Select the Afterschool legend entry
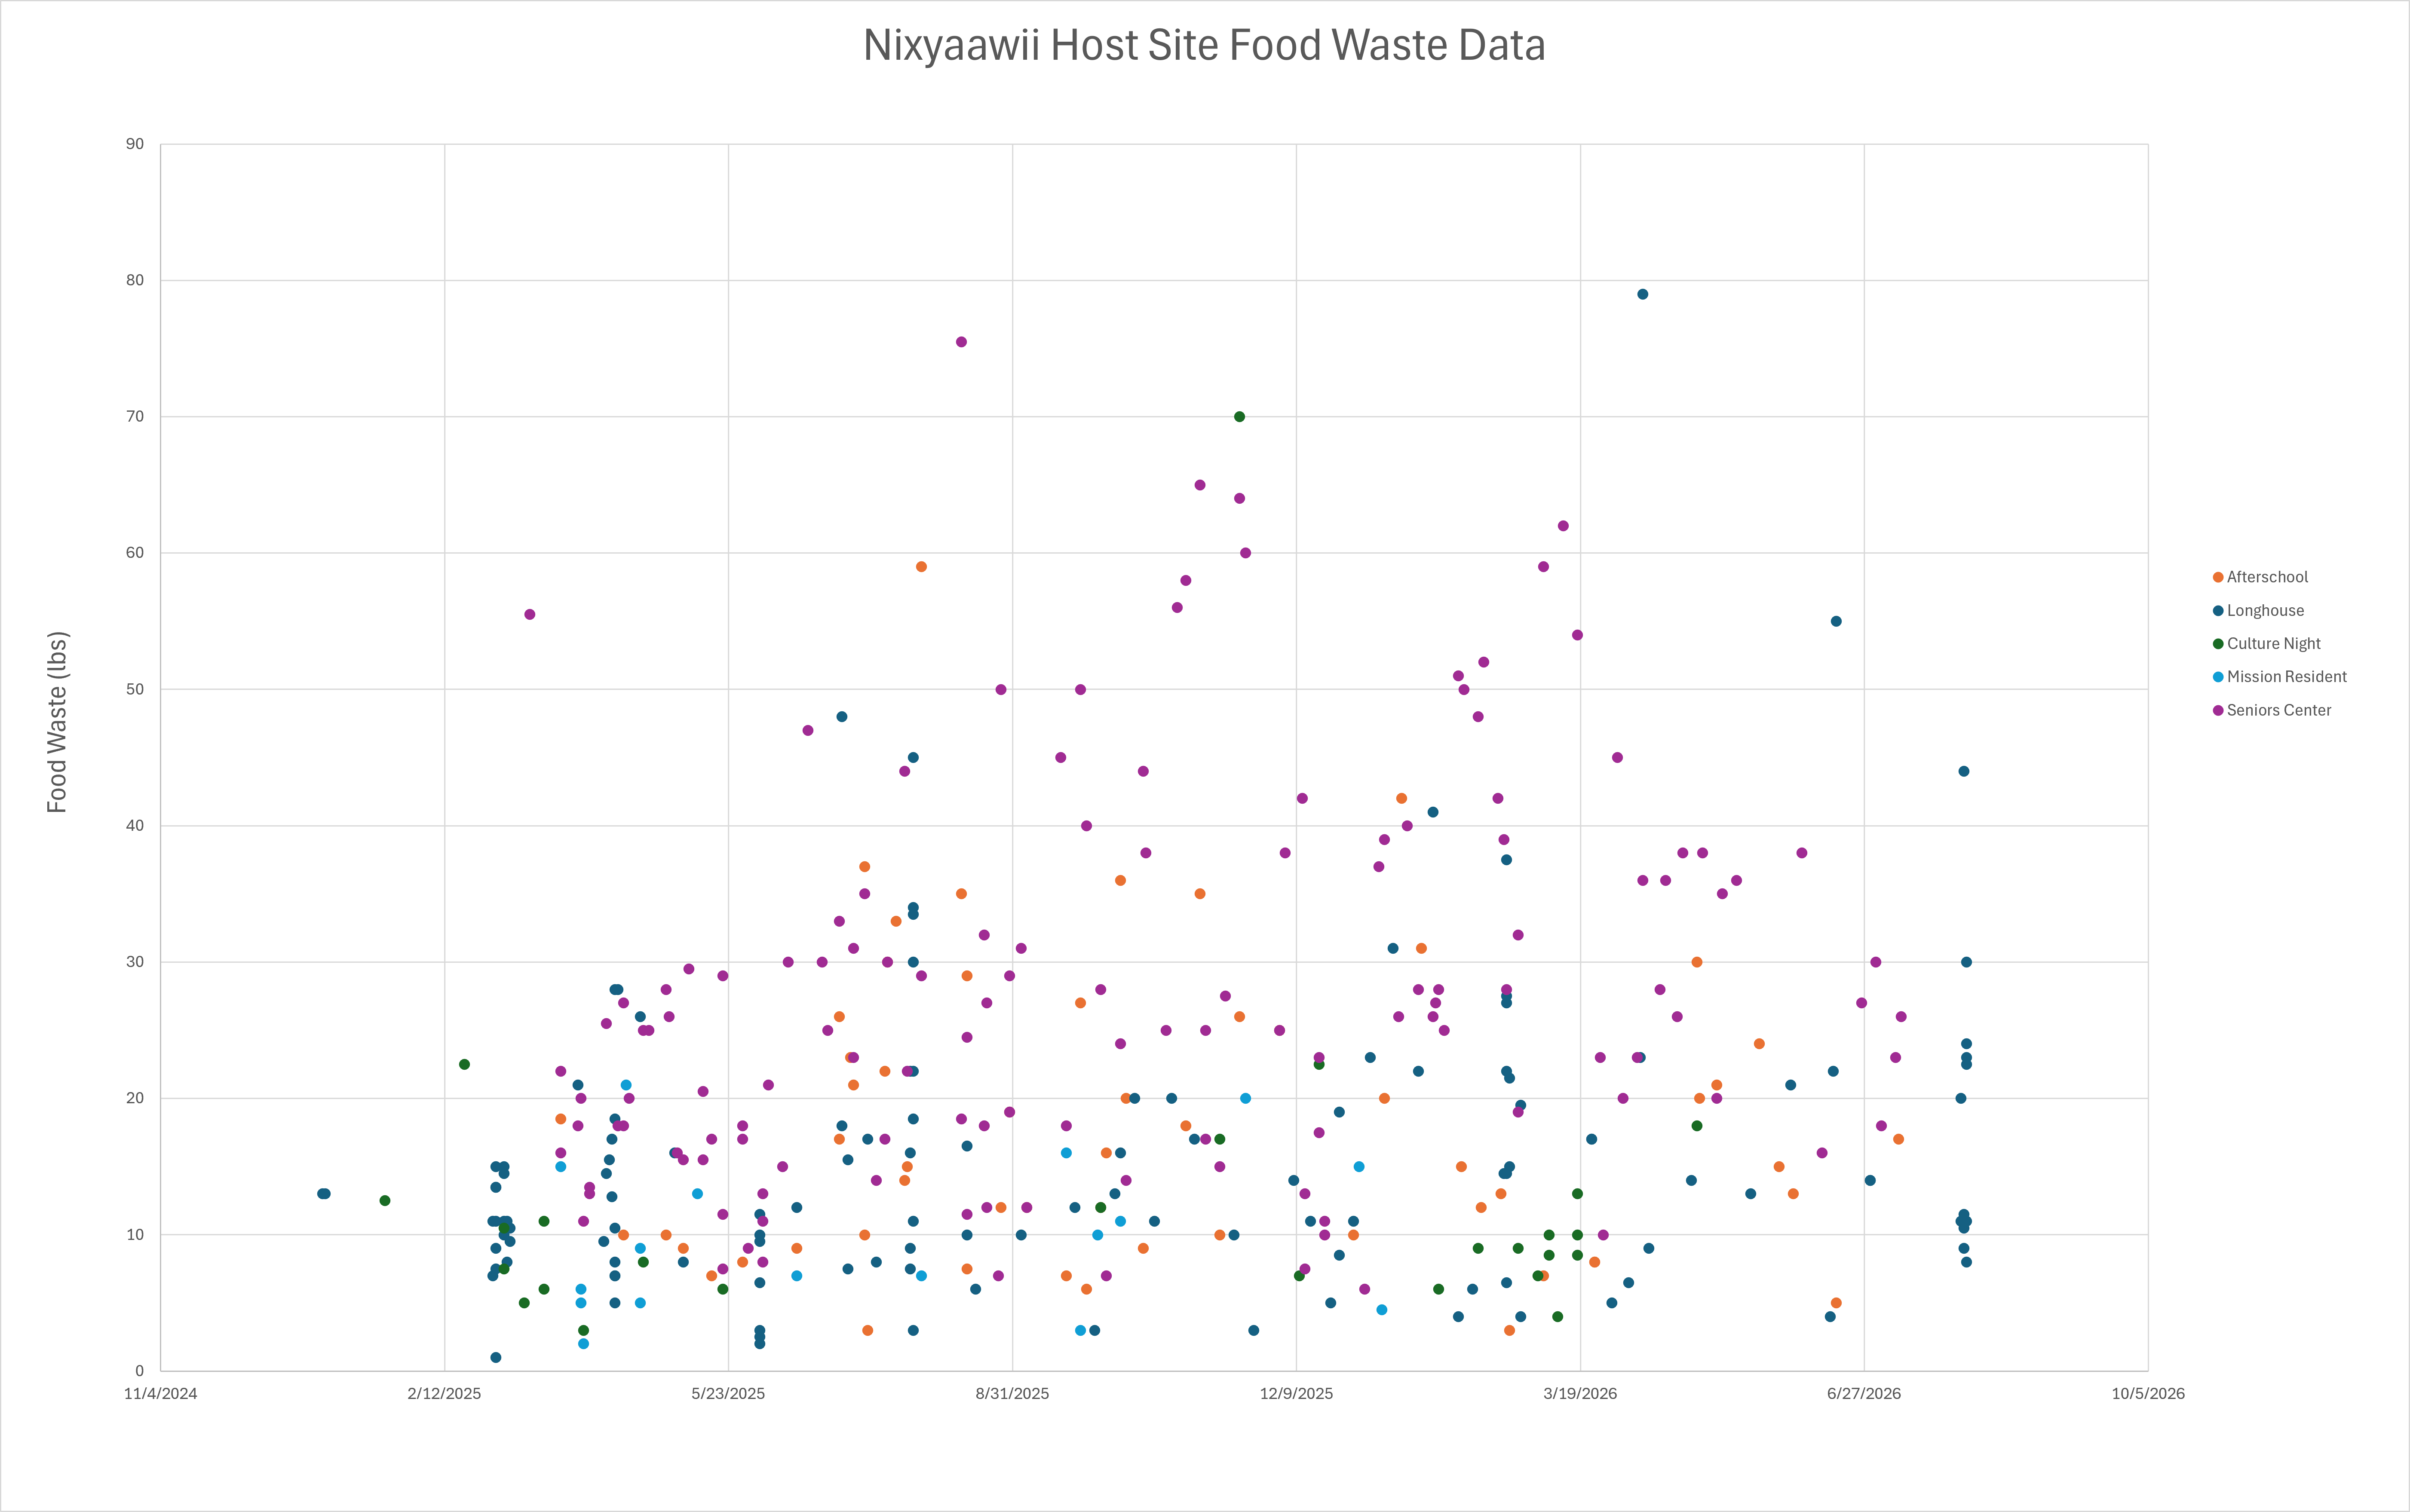Image resolution: width=2410 pixels, height=1512 pixels. click(2260, 577)
